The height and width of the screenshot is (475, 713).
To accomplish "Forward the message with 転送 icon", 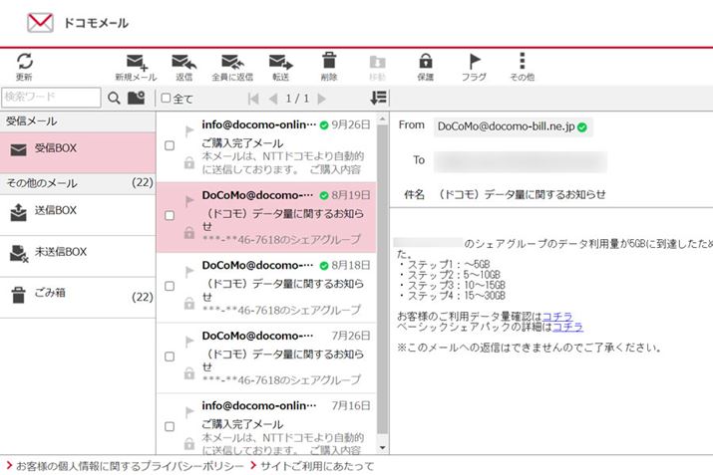I will click(x=280, y=62).
